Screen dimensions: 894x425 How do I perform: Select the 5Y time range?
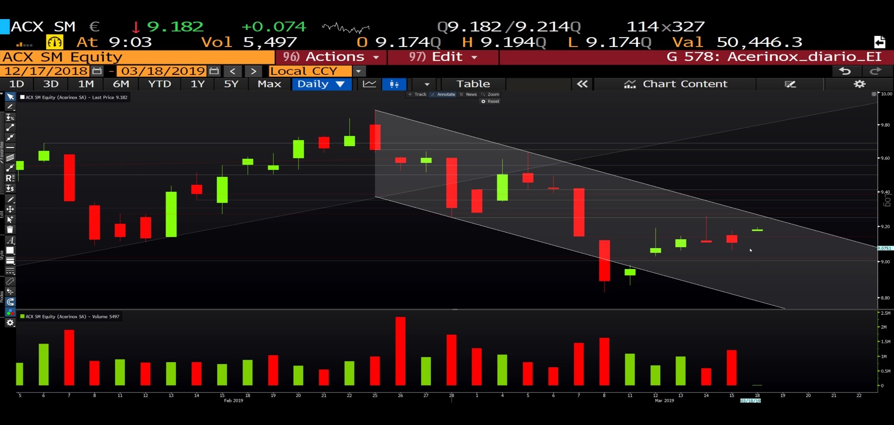click(231, 84)
